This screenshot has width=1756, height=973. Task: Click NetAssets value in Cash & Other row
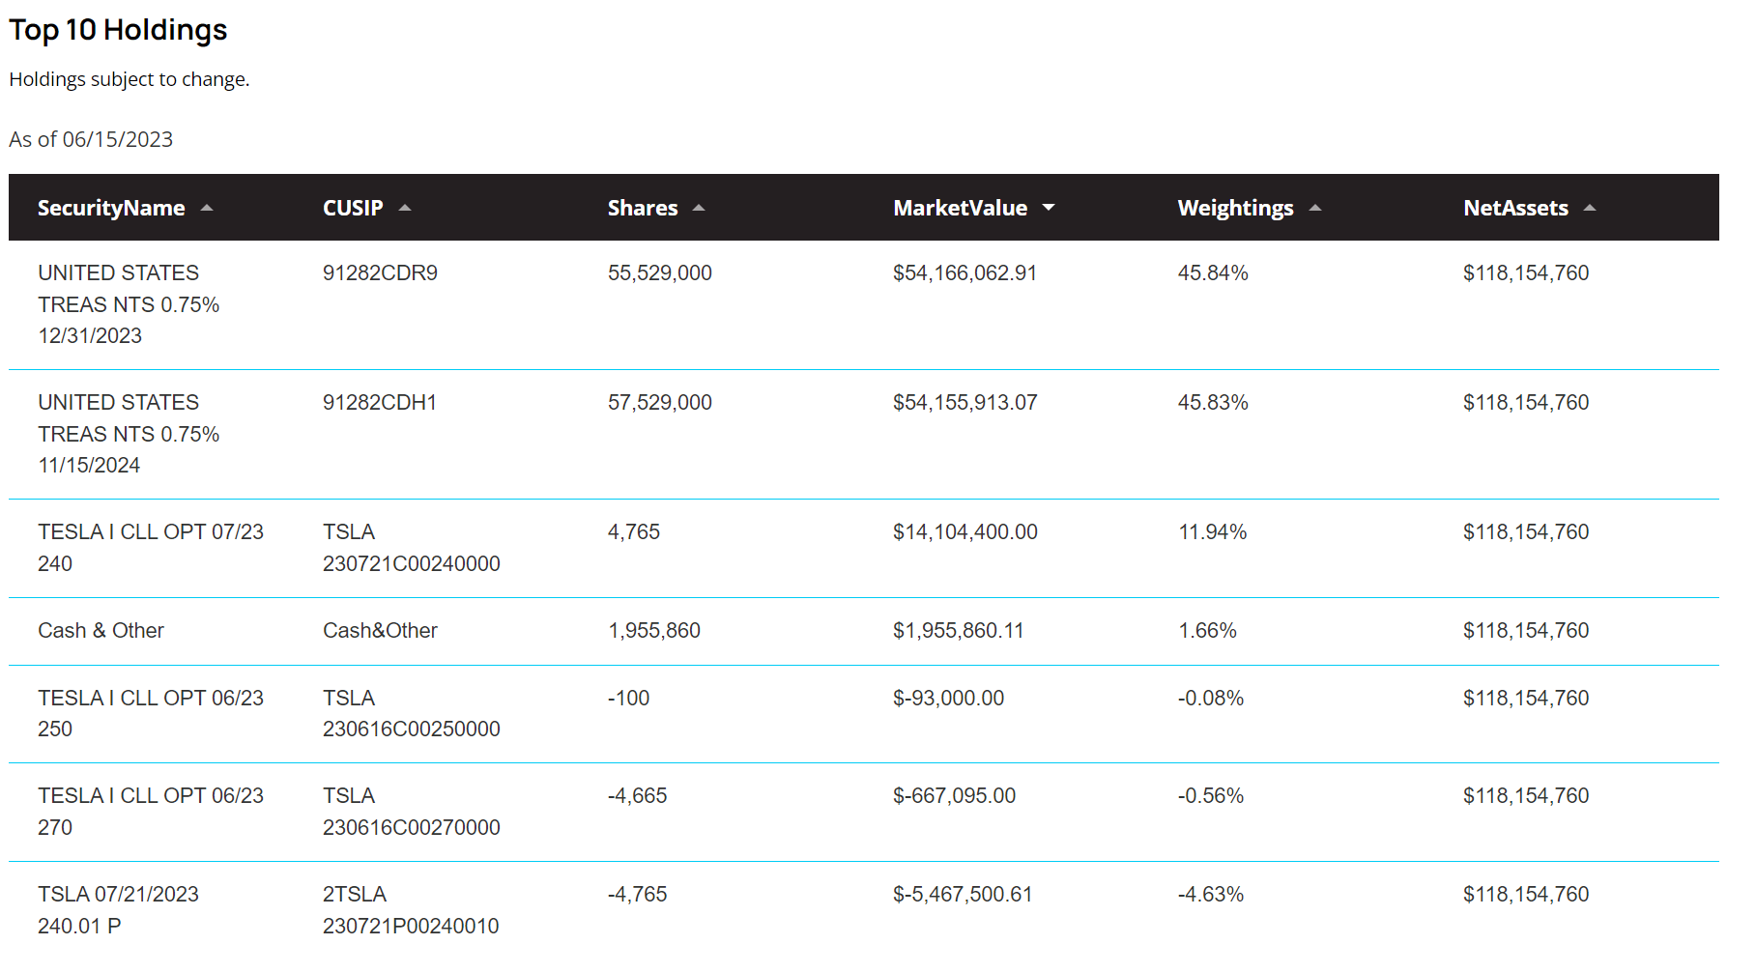click(1526, 631)
